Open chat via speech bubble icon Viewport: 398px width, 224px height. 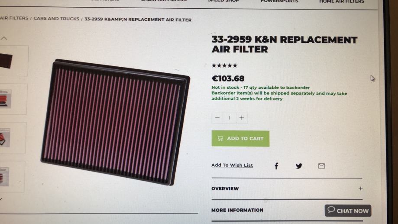pyautogui.click(x=331, y=210)
